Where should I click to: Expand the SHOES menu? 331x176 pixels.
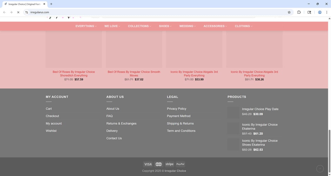[x=165, y=26]
